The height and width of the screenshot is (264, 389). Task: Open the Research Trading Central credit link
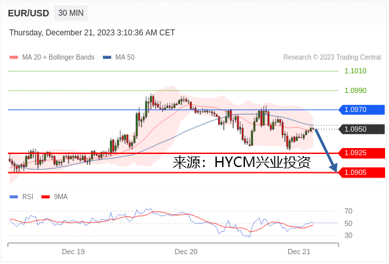pyautogui.click(x=332, y=57)
